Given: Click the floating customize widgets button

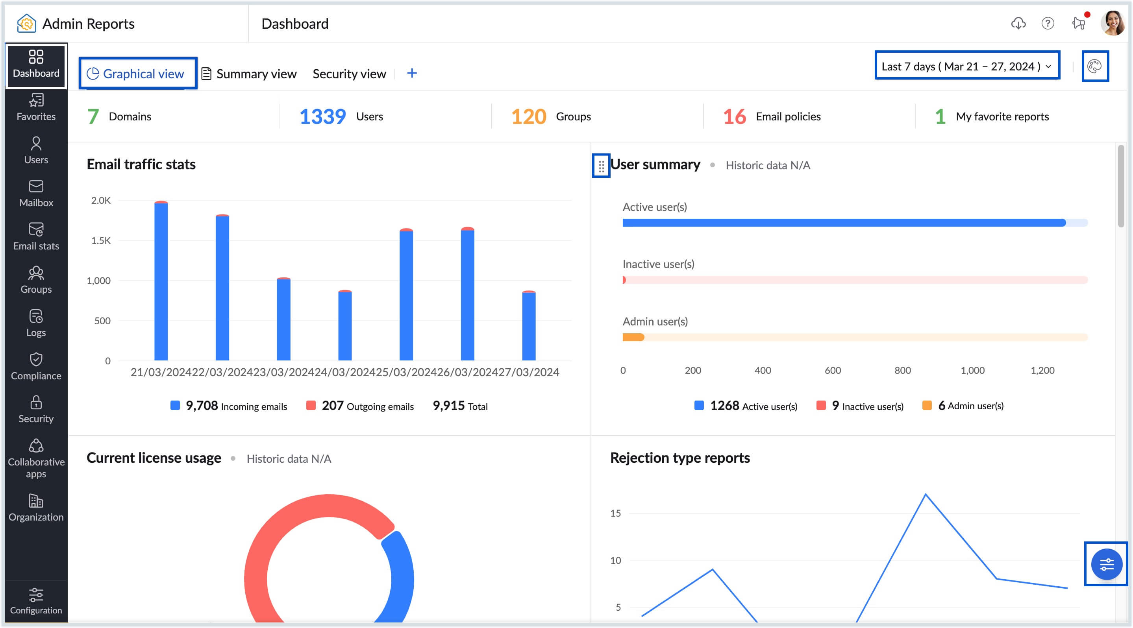Looking at the screenshot, I should point(1106,564).
